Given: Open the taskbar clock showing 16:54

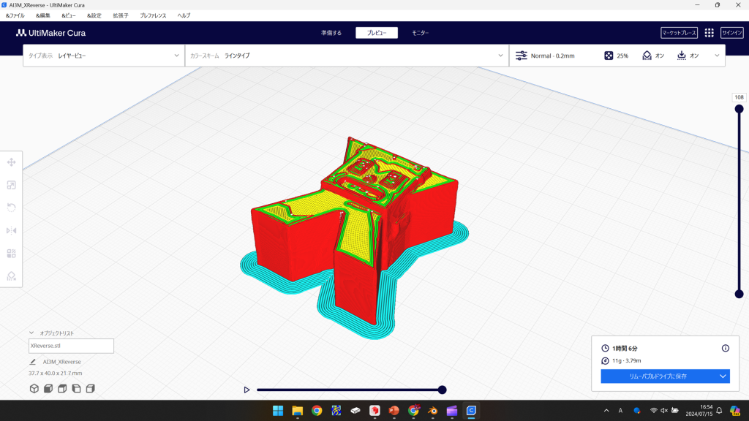Looking at the screenshot, I should 699,411.
